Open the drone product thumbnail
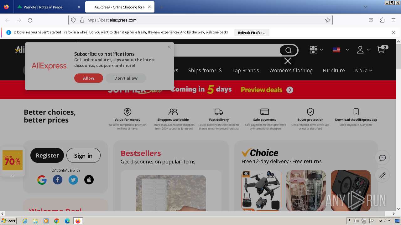Screen dimensions: 401x225 coord(262,191)
